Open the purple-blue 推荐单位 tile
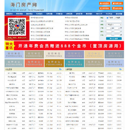 [74, 55]
